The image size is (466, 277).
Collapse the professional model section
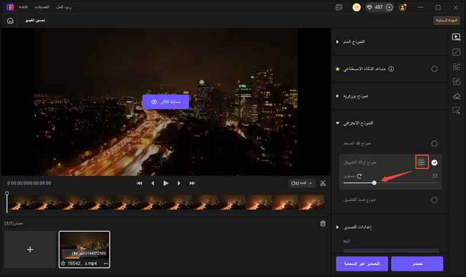(x=337, y=123)
